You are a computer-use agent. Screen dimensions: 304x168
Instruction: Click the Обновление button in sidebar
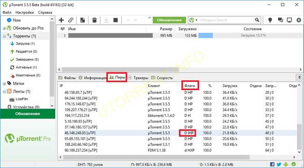pos(28,114)
